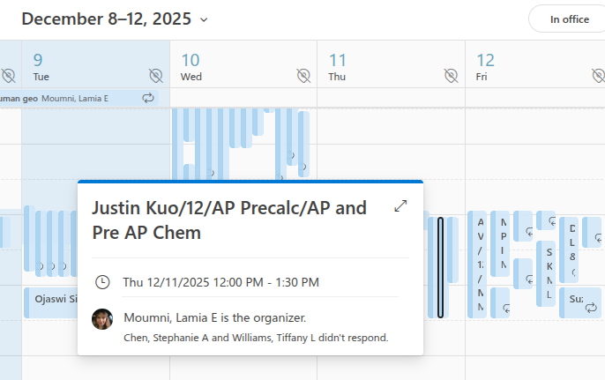Click the event time Thu 12/11/2025 text
This screenshot has width=605, height=380.
click(220, 282)
